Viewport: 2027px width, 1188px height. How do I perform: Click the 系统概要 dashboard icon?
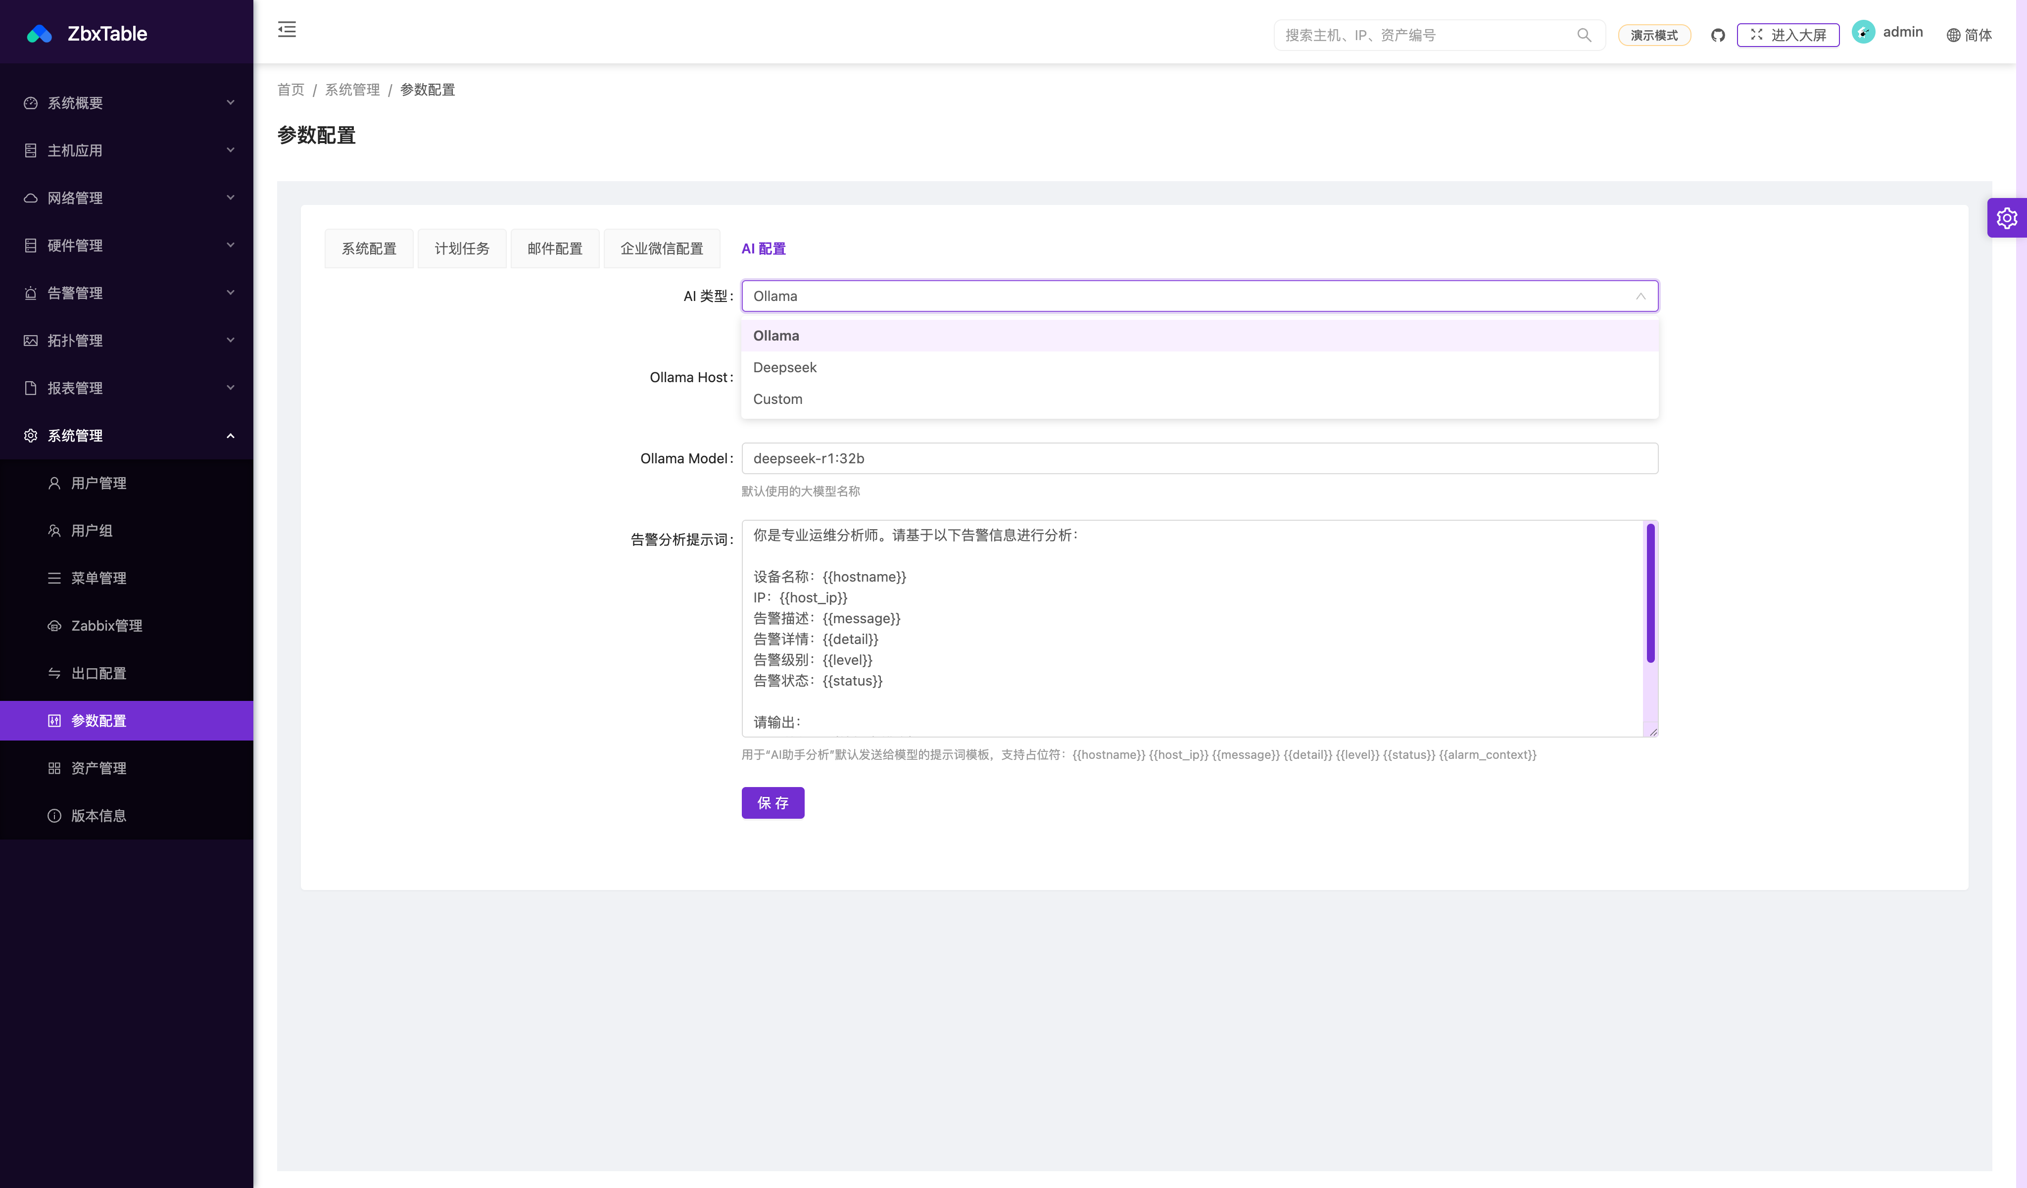[x=31, y=103]
